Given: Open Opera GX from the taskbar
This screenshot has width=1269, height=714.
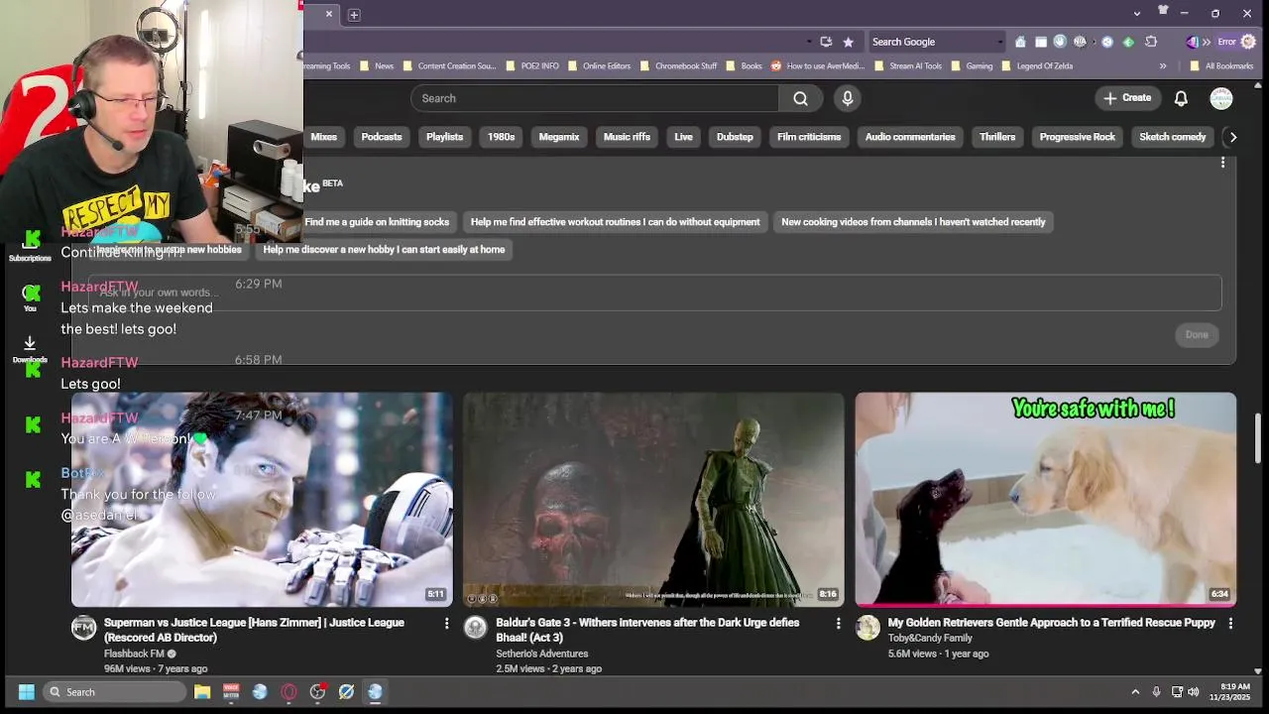Looking at the screenshot, I should tap(288, 692).
